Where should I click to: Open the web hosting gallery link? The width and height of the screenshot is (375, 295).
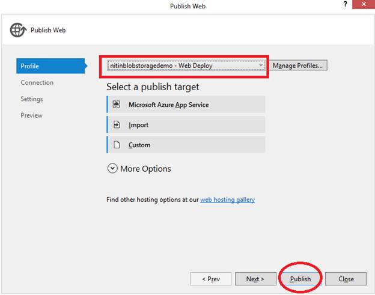tap(227, 199)
